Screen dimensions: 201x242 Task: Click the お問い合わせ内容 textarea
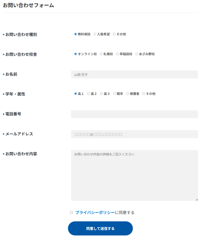point(134,175)
